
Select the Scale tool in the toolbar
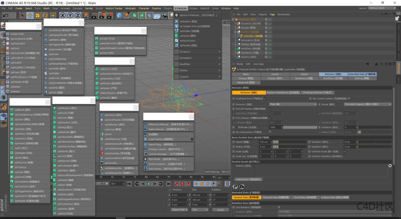(x=37, y=16)
